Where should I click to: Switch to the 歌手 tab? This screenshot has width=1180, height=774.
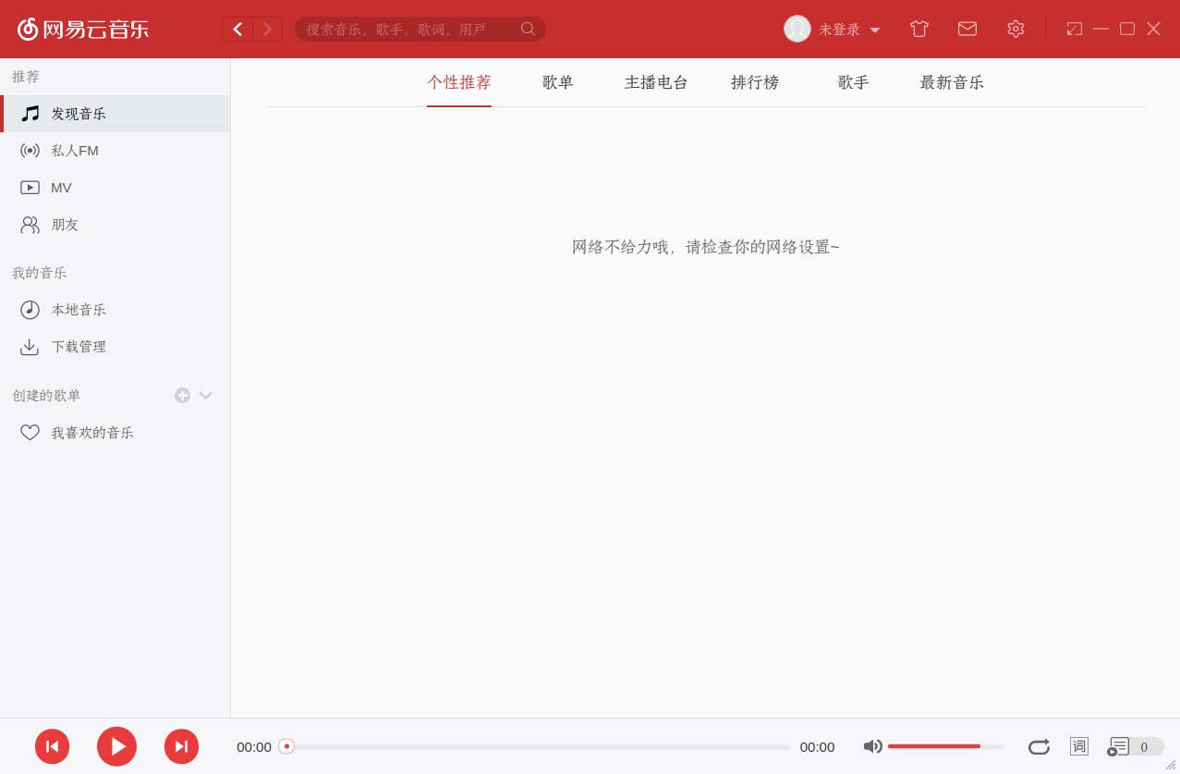(x=854, y=82)
